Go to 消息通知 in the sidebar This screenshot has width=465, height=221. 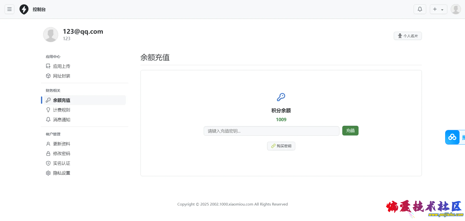coord(61,120)
